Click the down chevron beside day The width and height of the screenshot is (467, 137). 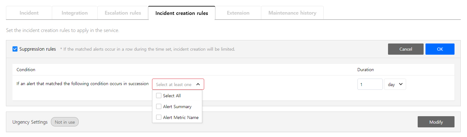(x=401, y=84)
